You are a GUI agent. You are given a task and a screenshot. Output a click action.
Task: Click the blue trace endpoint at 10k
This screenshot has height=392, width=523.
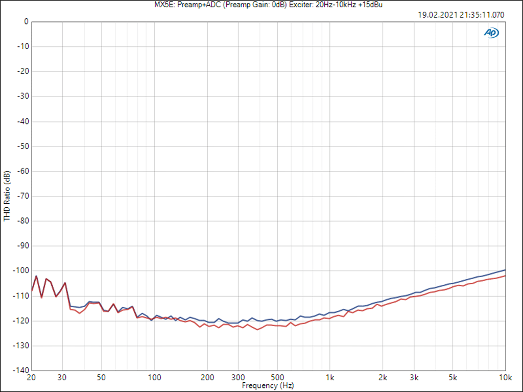pyautogui.click(x=505, y=270)
